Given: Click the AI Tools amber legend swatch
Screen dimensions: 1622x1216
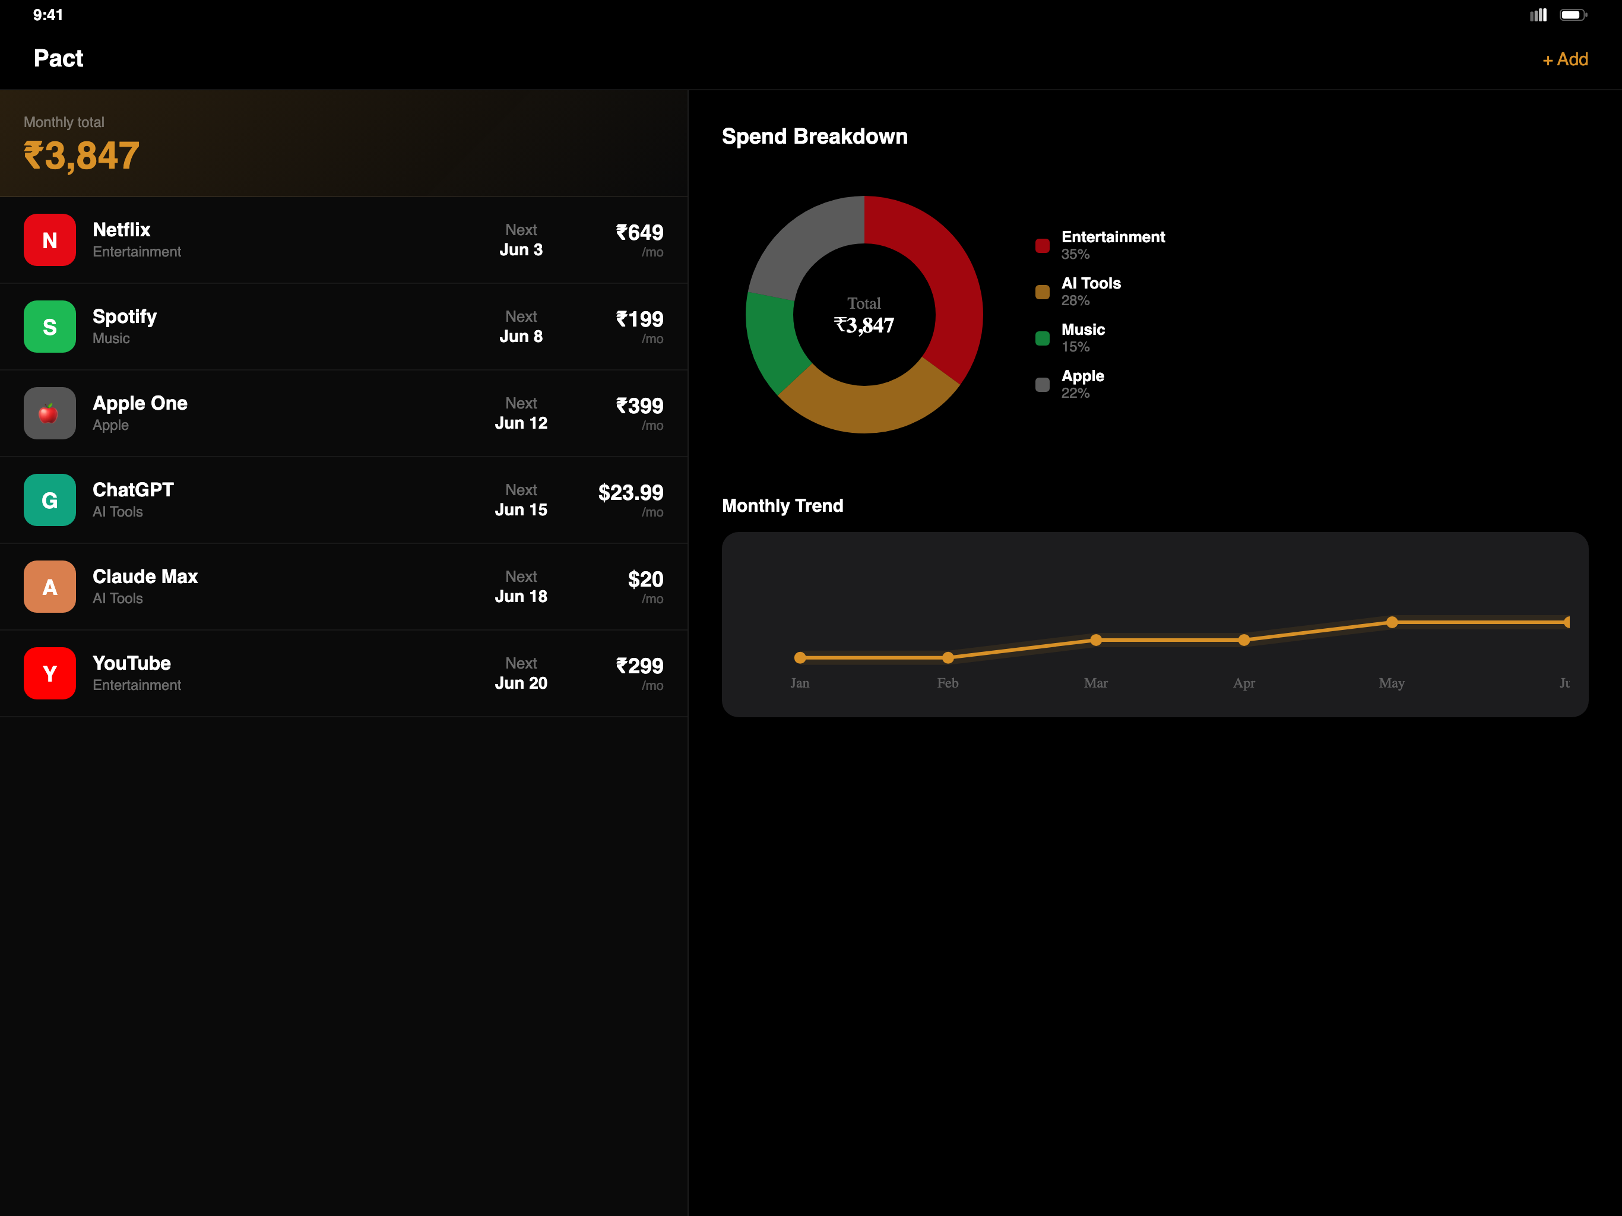Looking at the screenshot, I should (1042, 292).
